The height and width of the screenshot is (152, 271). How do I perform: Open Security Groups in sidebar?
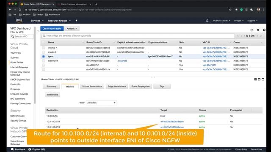[18, 121]
